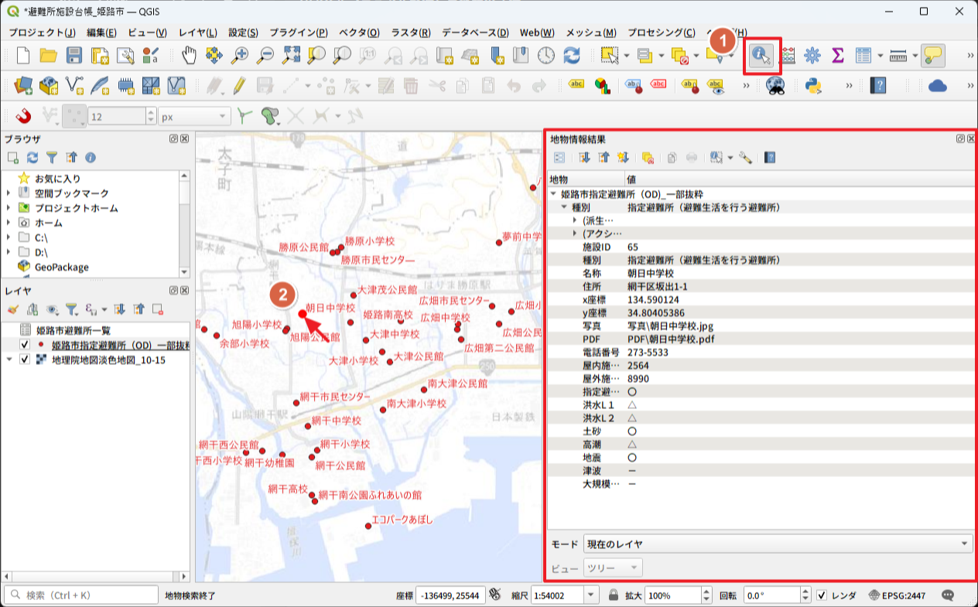
Task: Open the Python console icon
Action: pyautogui.click(x=812, y=85)
